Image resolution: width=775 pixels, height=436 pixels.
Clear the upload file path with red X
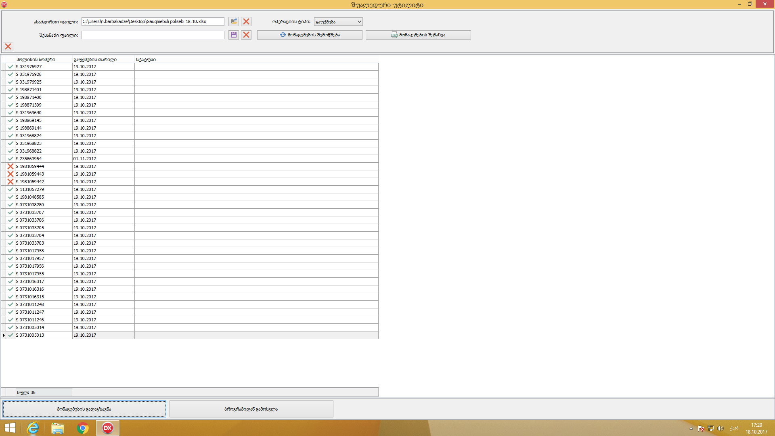coord(246,21)
